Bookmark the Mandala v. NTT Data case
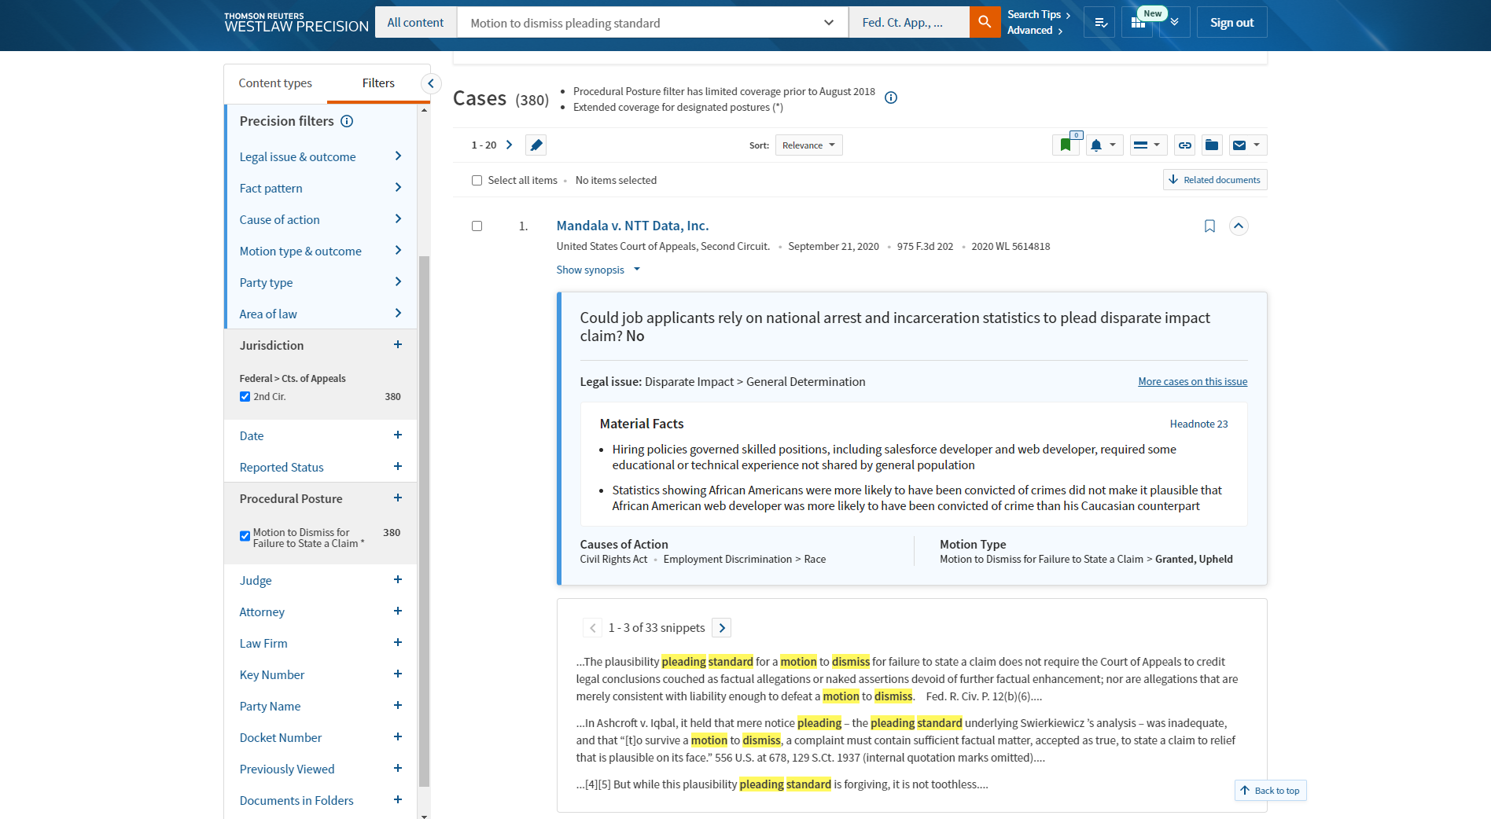The image size is (1491, 819). click(1209, 226)
